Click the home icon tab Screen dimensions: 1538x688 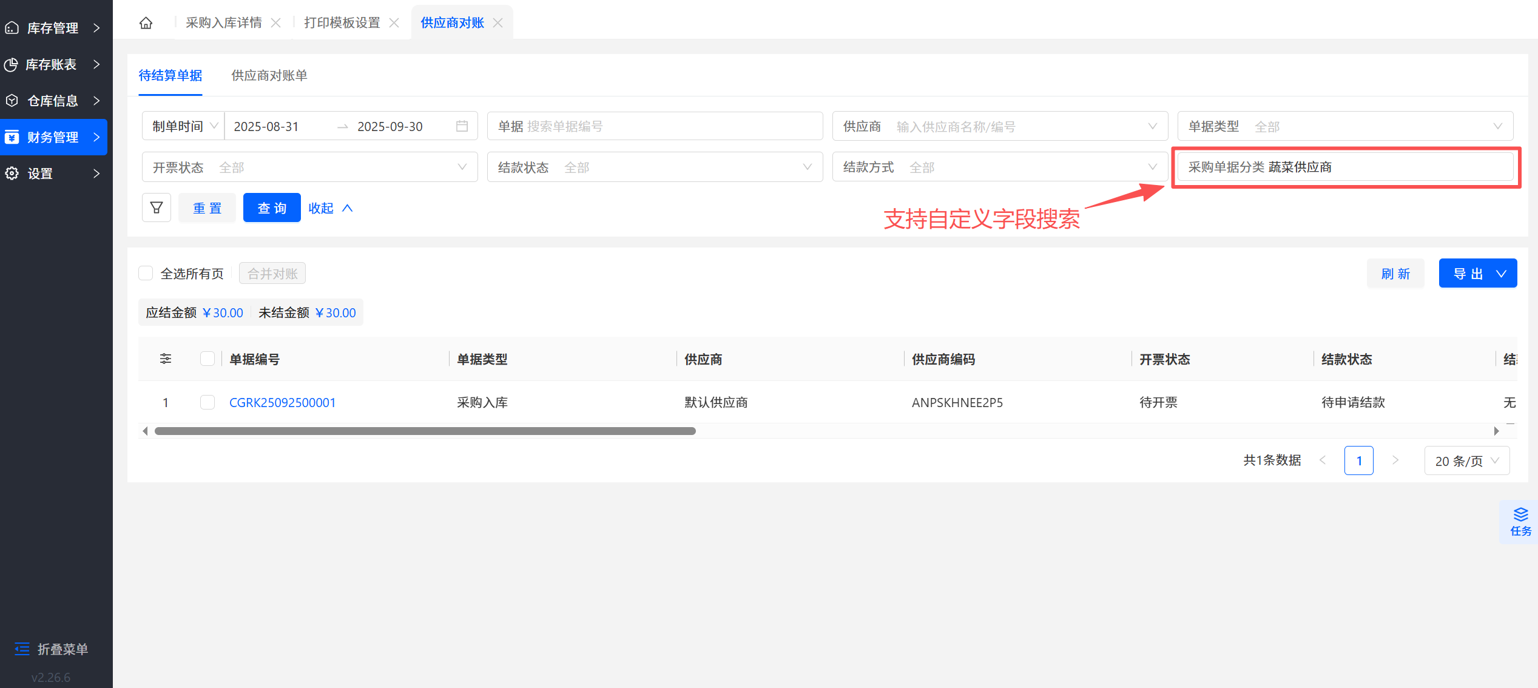coord(146,23)
